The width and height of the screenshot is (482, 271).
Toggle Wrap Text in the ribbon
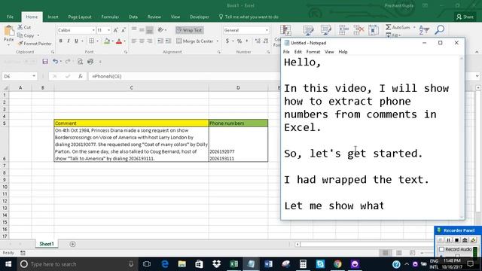189,30
